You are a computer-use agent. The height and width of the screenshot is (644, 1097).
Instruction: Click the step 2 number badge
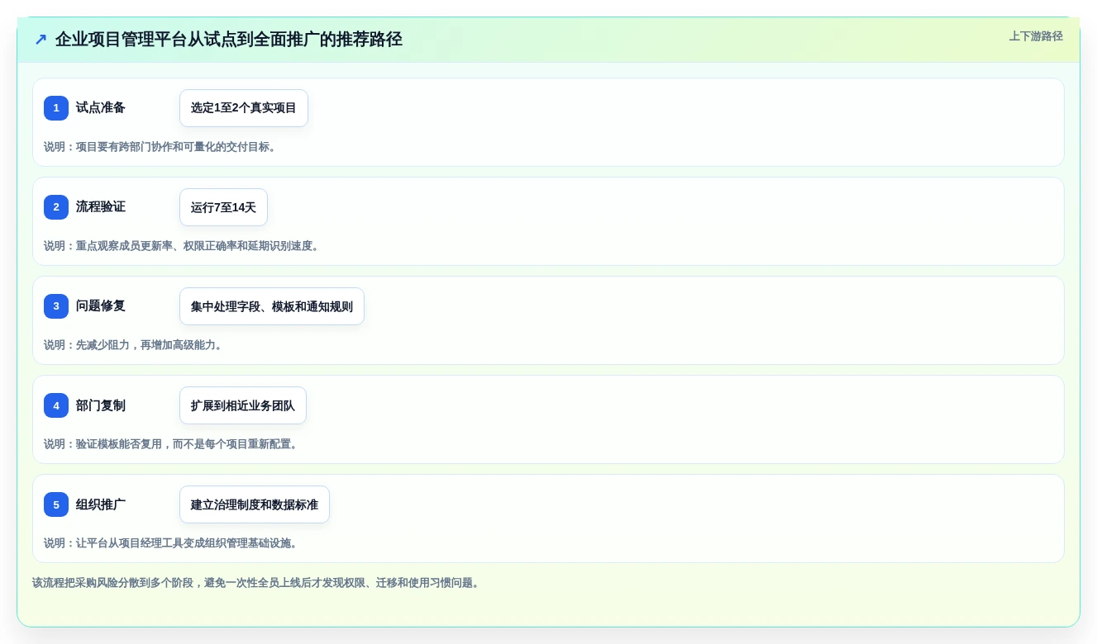tap(56, 207)
